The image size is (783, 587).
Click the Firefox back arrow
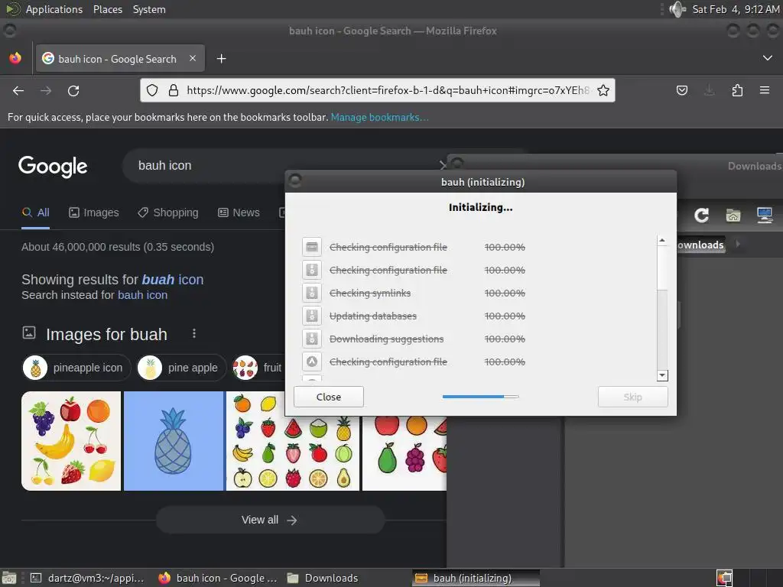pyautogui.click(x=18, y=90)
